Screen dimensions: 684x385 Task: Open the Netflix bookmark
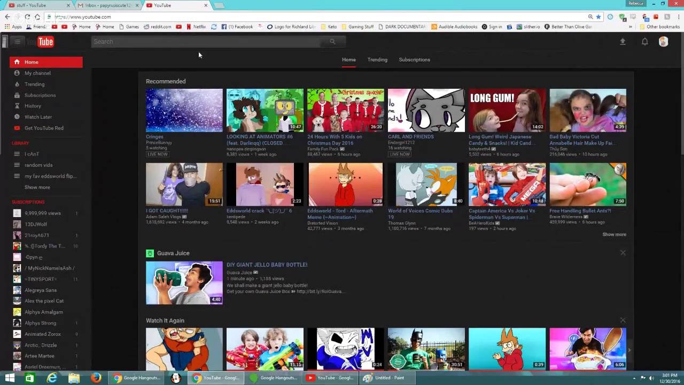coord(196,27)
